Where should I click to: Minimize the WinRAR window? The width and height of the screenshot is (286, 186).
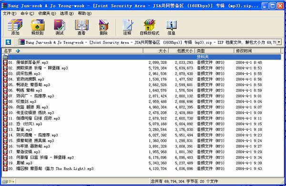(x=265, y=6)
